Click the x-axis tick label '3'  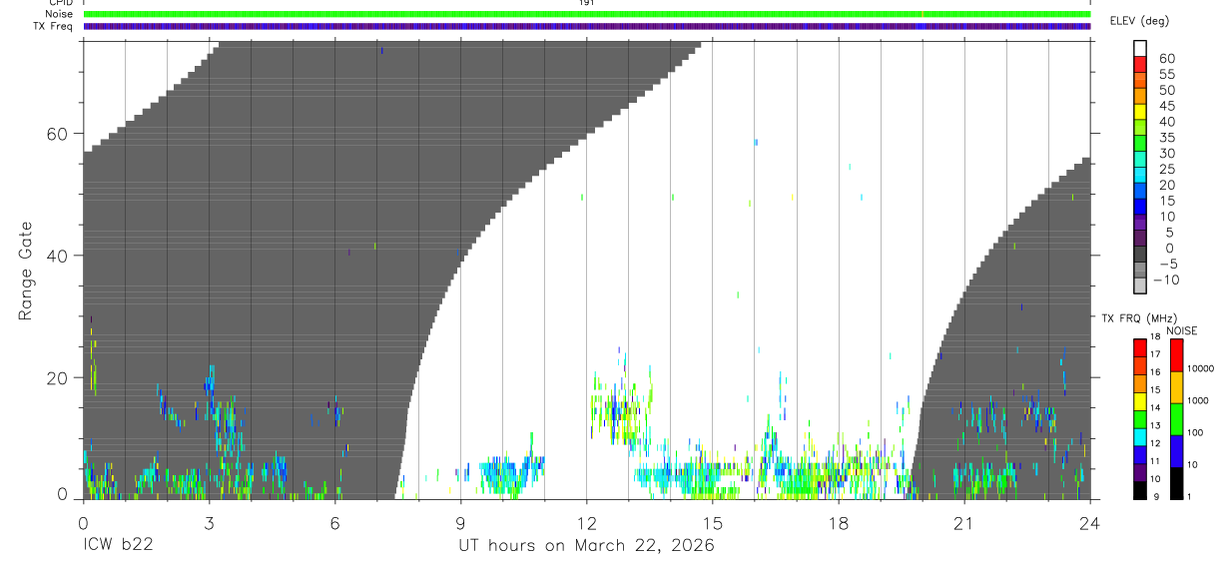(x=209, y=521)
